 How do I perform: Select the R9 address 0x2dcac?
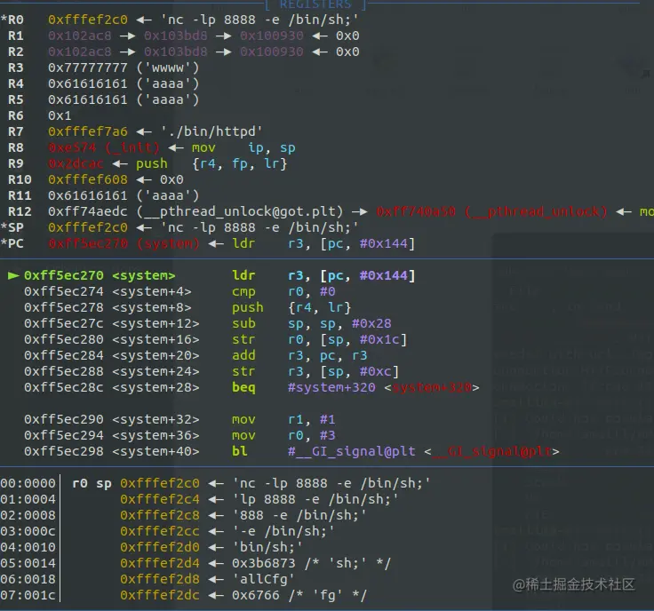76,163
